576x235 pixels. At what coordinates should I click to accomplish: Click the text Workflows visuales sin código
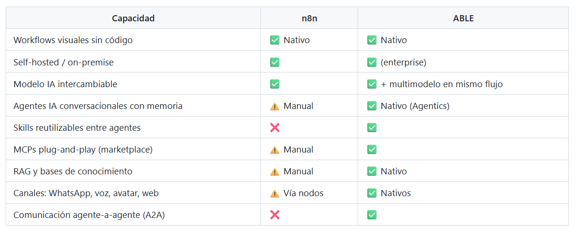click(73, 40)
